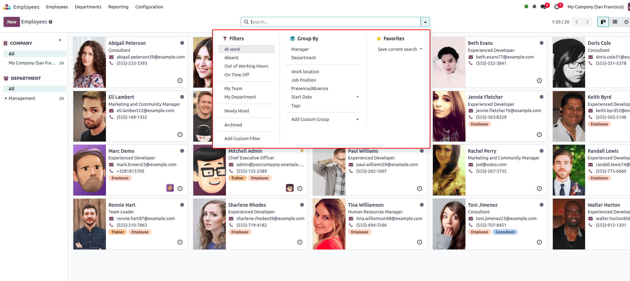Toggle the Newly Hired filter
The image size is (630, 281).
(246, 111)
